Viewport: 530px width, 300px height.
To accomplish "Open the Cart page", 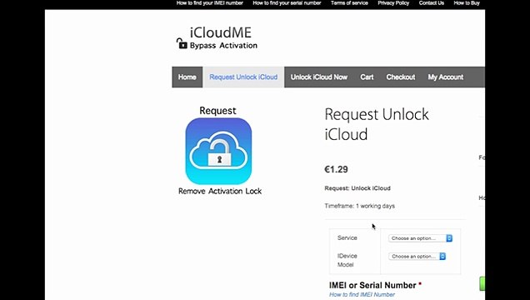I will tap(367, 77).
